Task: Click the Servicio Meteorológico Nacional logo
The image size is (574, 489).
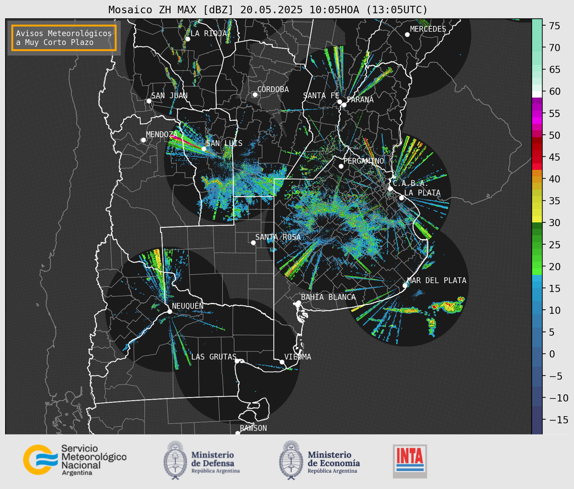Action: pyautogui.click(x=75, y=460)
